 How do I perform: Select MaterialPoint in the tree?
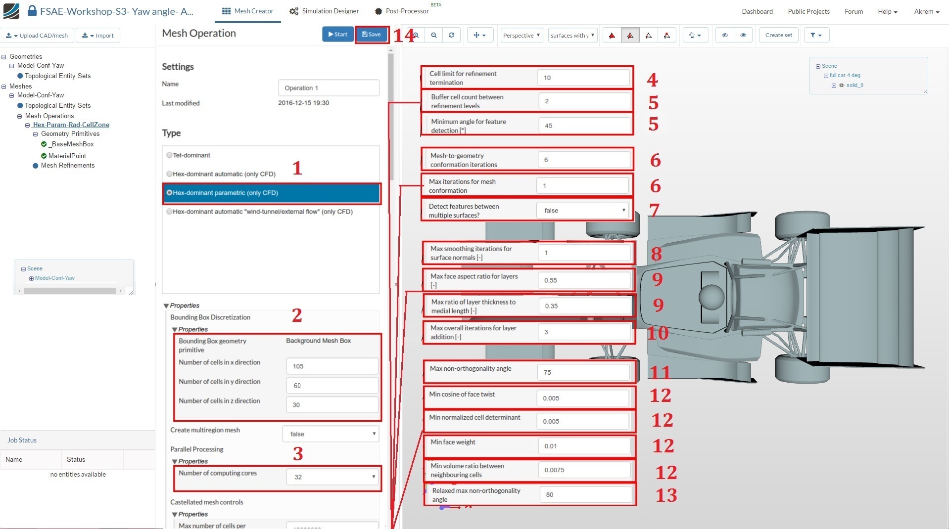pyautogui.click(x=67, y=156)
